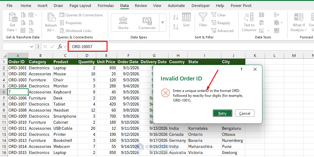Open the Name Box dropdown arrow
The image size is (314, 157).
tap(32, 47)
